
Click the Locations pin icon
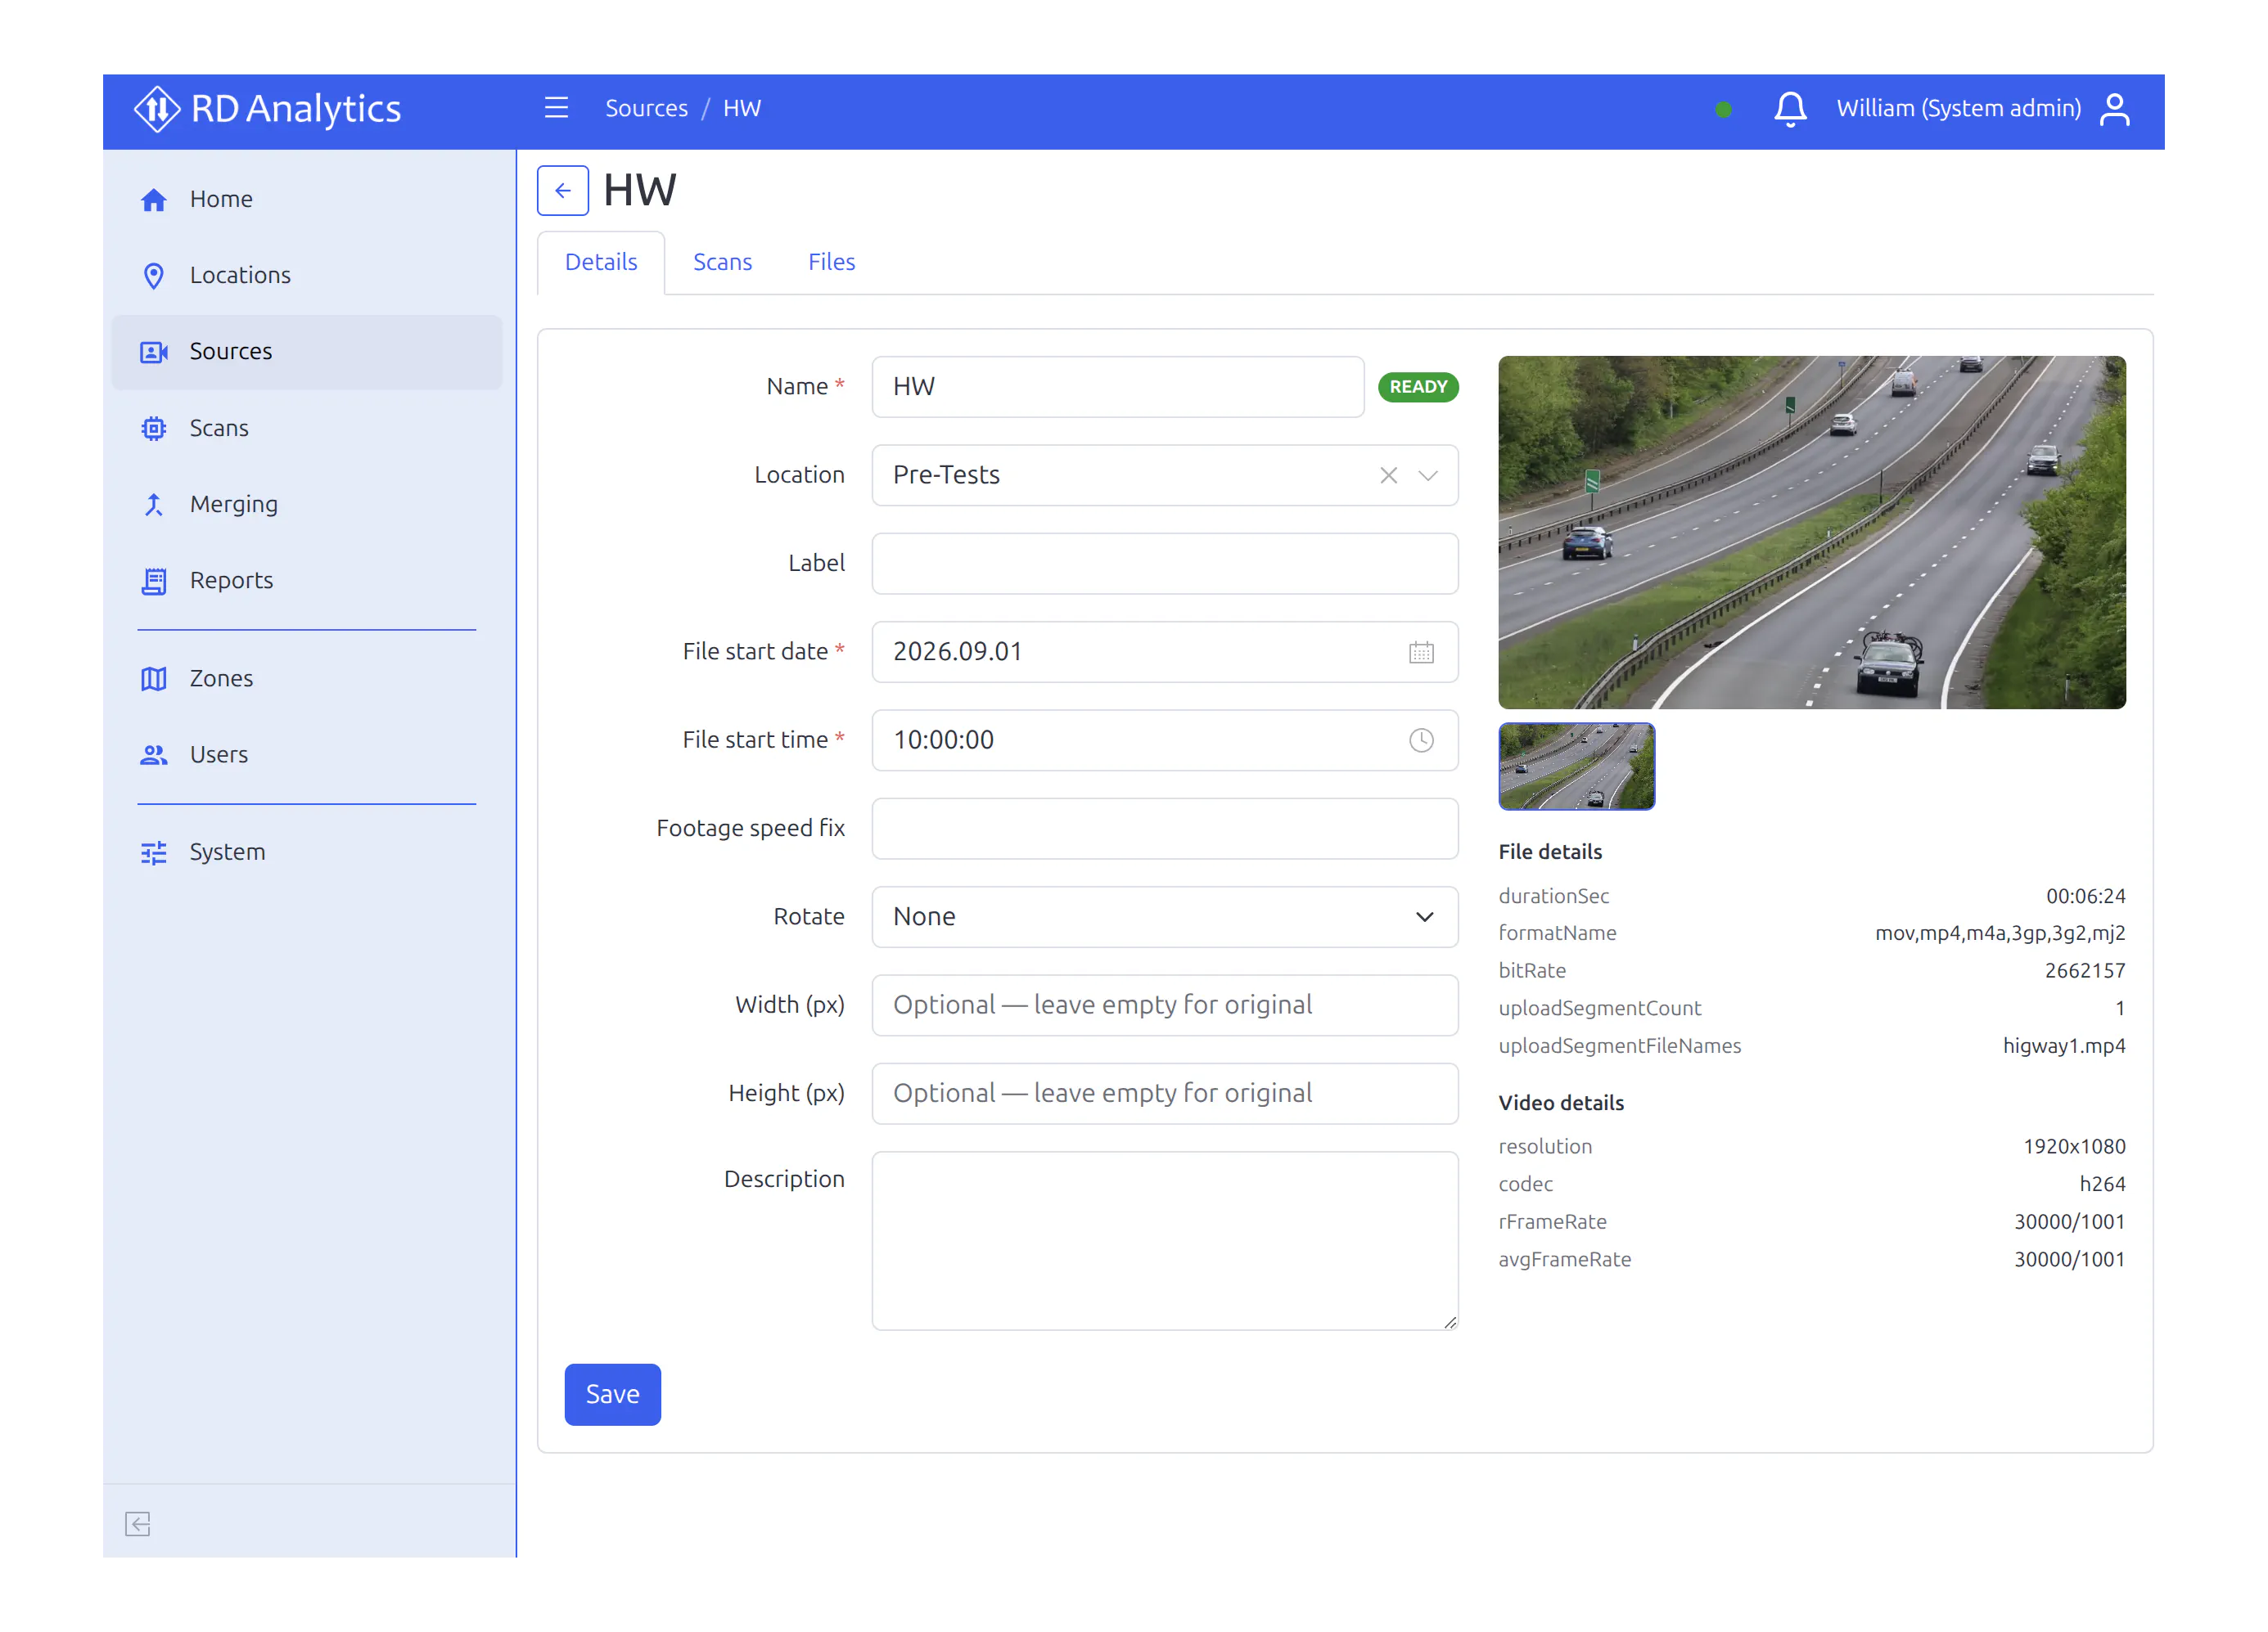click(x=153, y=276)
